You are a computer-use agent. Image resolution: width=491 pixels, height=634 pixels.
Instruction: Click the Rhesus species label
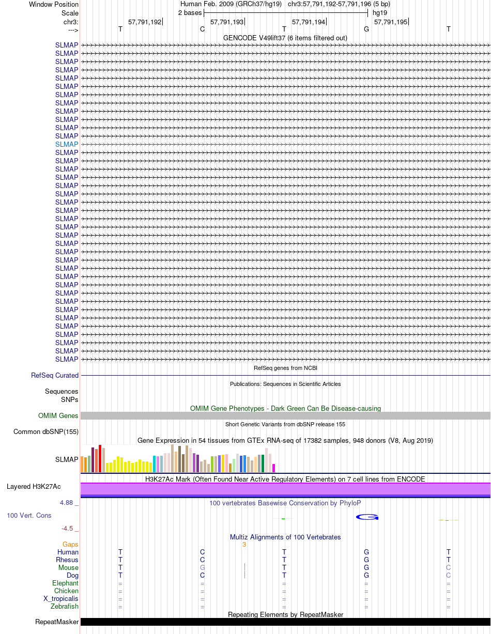67,560
